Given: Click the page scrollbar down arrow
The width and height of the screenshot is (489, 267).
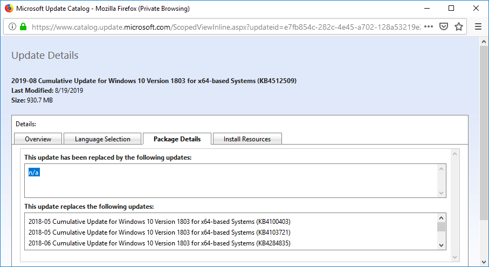Looking at the screenshot, I should [484, 261].
